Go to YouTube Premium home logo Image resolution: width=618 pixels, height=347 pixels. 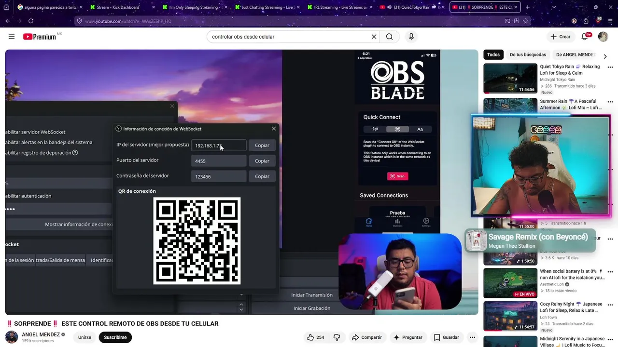(40, 37)
